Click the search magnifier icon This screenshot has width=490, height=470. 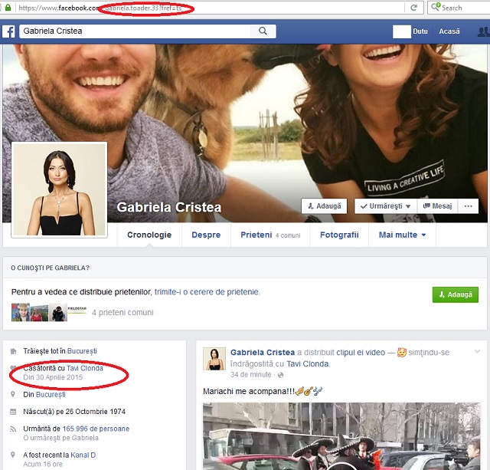point(263,31)
